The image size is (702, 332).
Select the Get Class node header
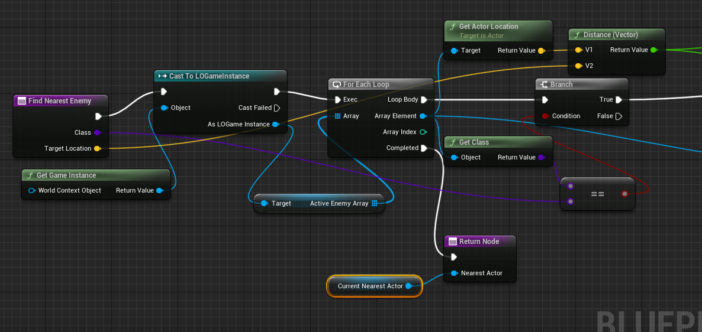(498, 142)
